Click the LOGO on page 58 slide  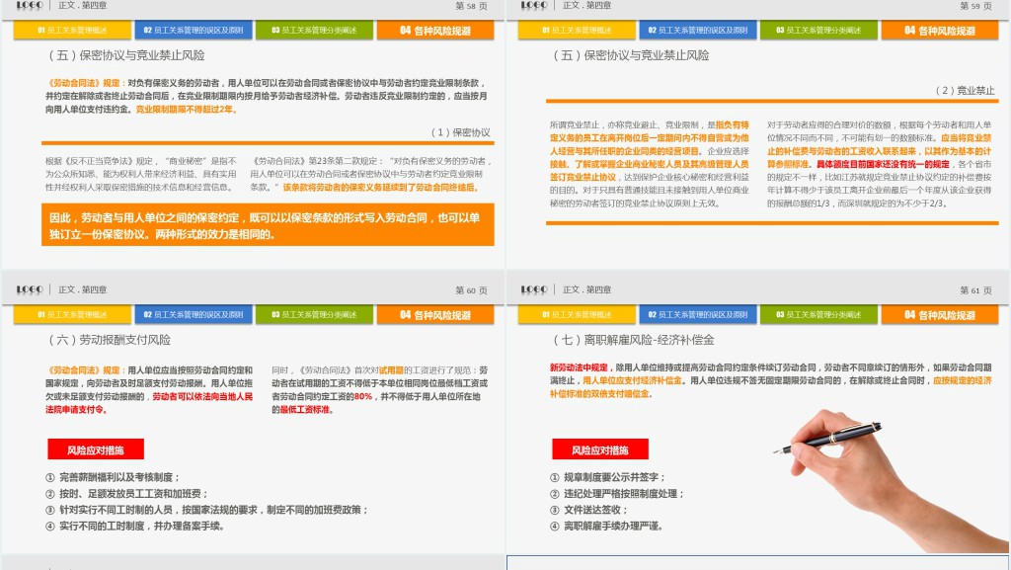[29, 6]
